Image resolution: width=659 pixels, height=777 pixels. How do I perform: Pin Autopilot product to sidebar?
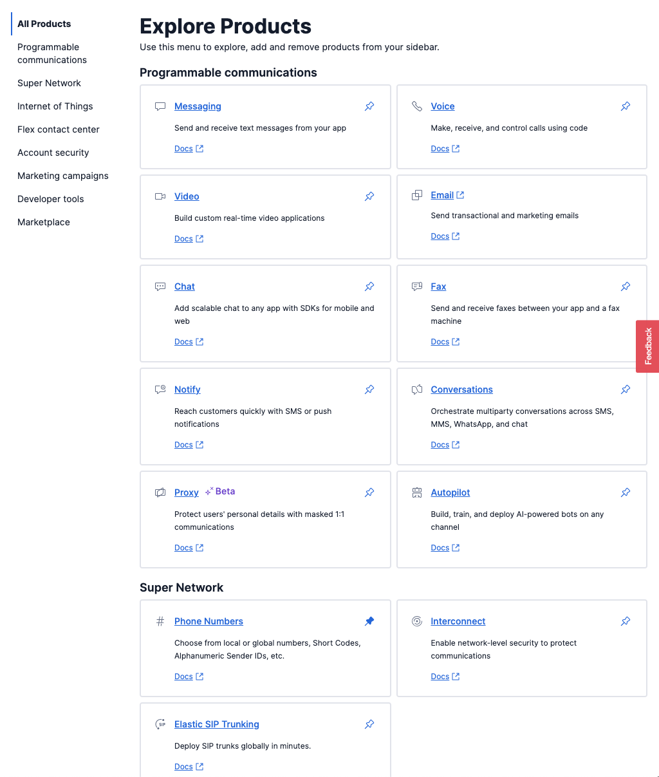point(626,492)
